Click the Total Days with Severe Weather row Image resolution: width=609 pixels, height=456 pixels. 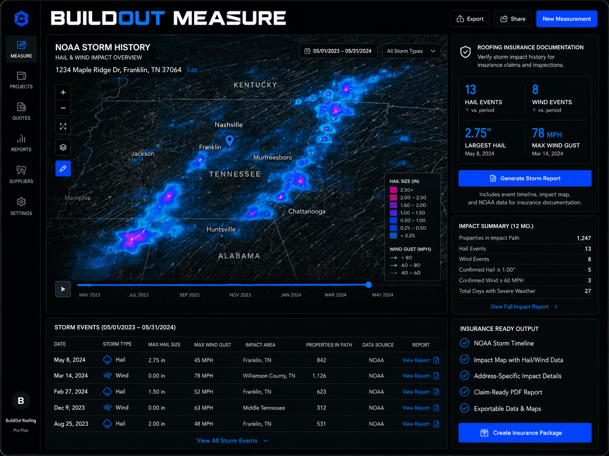point(525,291)
